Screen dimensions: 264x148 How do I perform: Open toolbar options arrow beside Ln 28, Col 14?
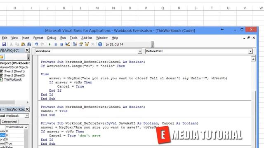point(153,45)
